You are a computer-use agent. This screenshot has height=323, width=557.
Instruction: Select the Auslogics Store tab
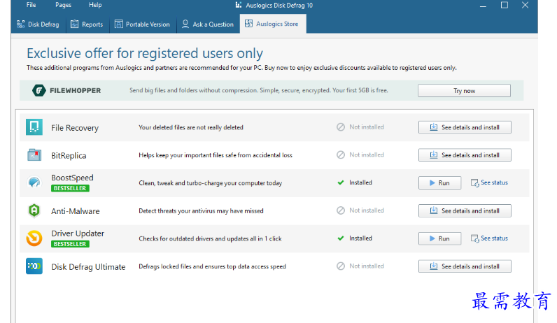click(x=272, y=24)
